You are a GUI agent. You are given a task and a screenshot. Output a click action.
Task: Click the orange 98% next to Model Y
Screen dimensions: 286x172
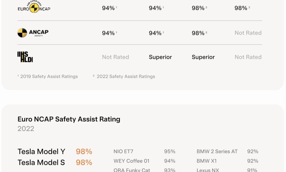pos(84,152)
